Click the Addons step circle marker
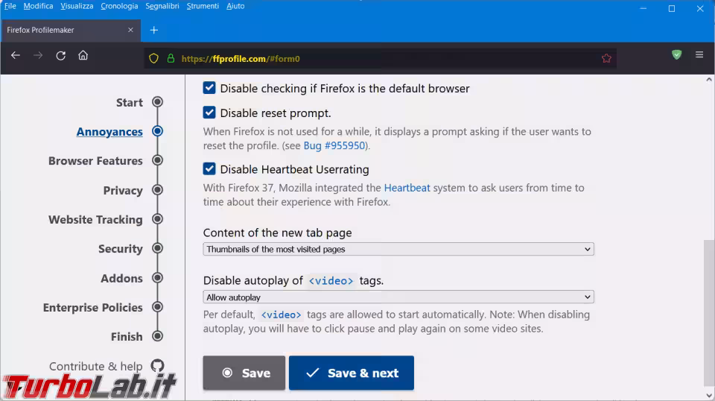Screen dimensions: 715x401 (157, 278)
